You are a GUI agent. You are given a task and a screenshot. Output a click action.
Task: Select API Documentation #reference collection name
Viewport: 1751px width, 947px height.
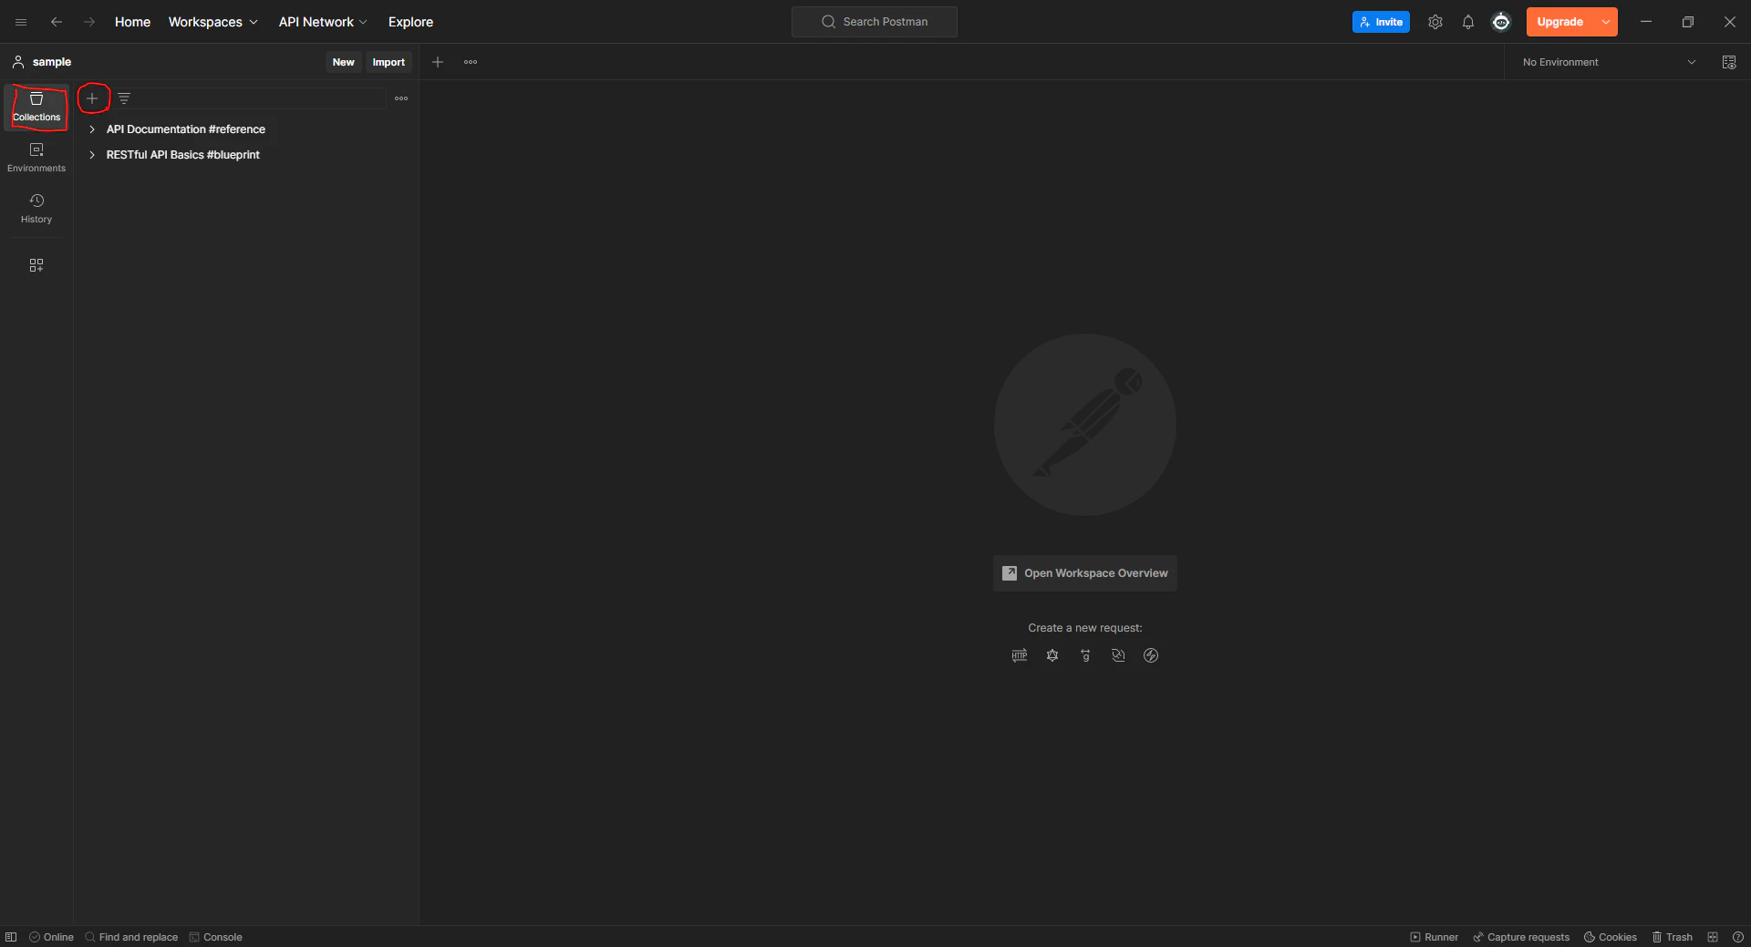point(186,129)
